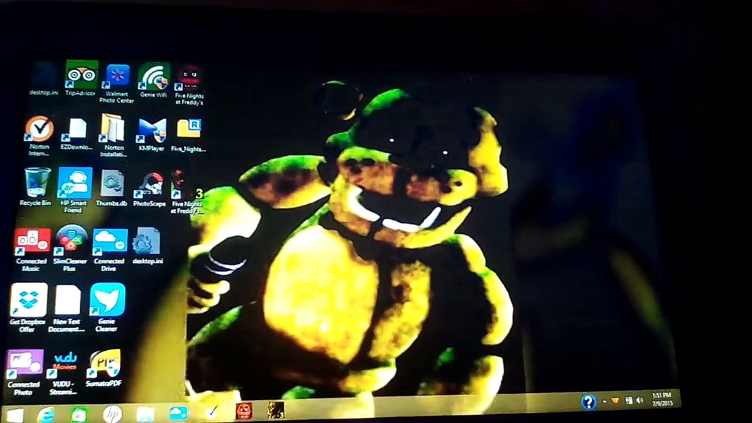Image resolution: width=752 pixels, height=423 pixels.
Task: Launch VUDU Movies streaming shortcut
Action: click(x=64, y=372)
